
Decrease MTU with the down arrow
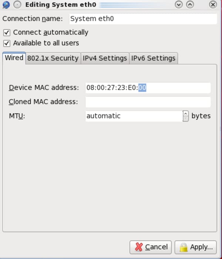coord(186,119)
